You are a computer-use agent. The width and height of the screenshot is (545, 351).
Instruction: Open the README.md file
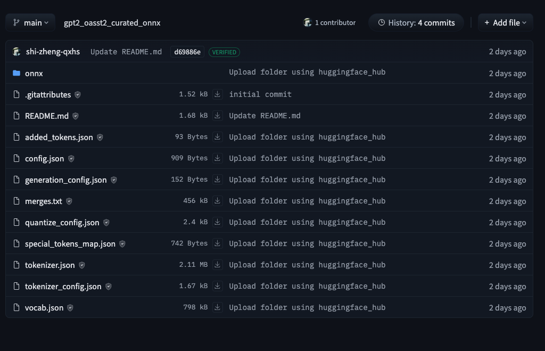(47, 116)
